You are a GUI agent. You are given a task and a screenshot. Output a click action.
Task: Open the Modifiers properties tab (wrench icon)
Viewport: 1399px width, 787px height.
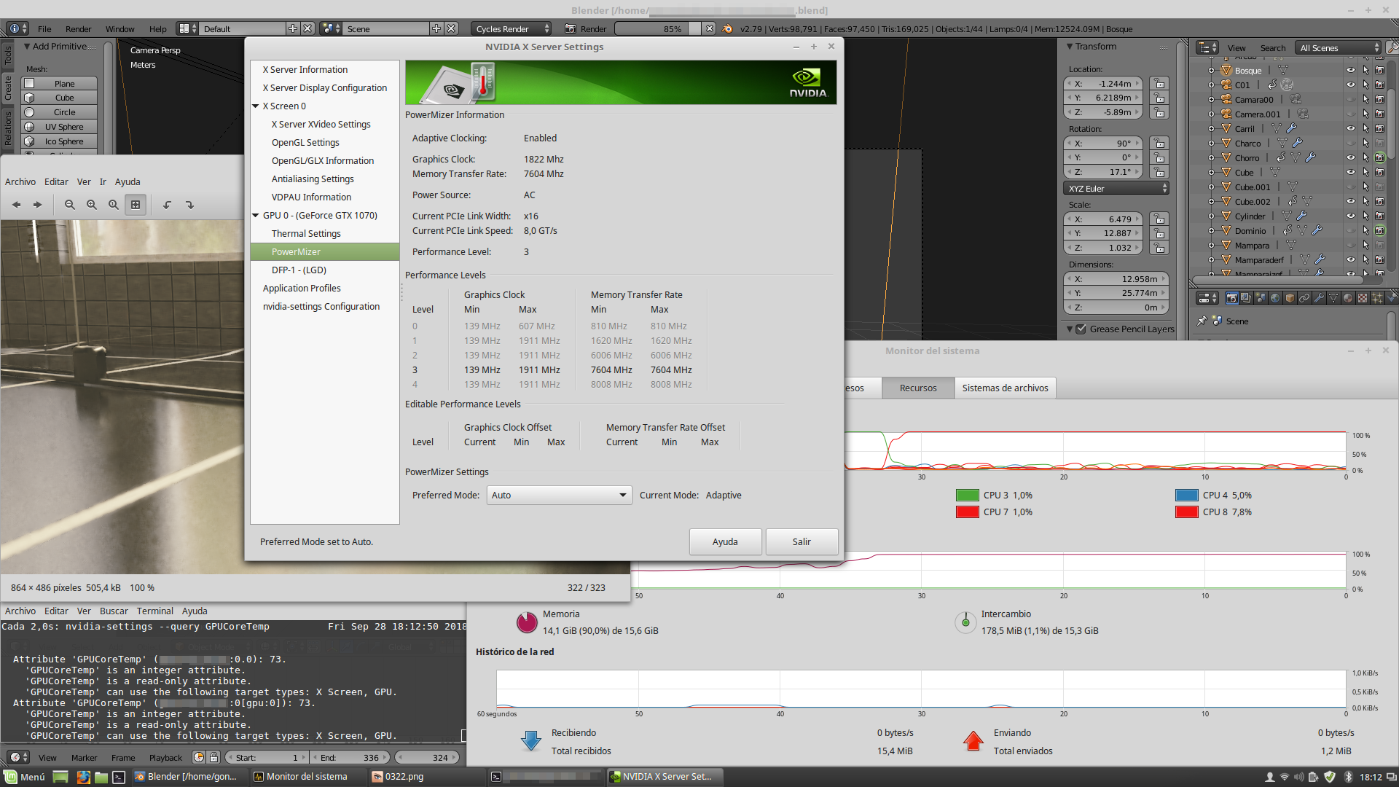pos(1319,298)
